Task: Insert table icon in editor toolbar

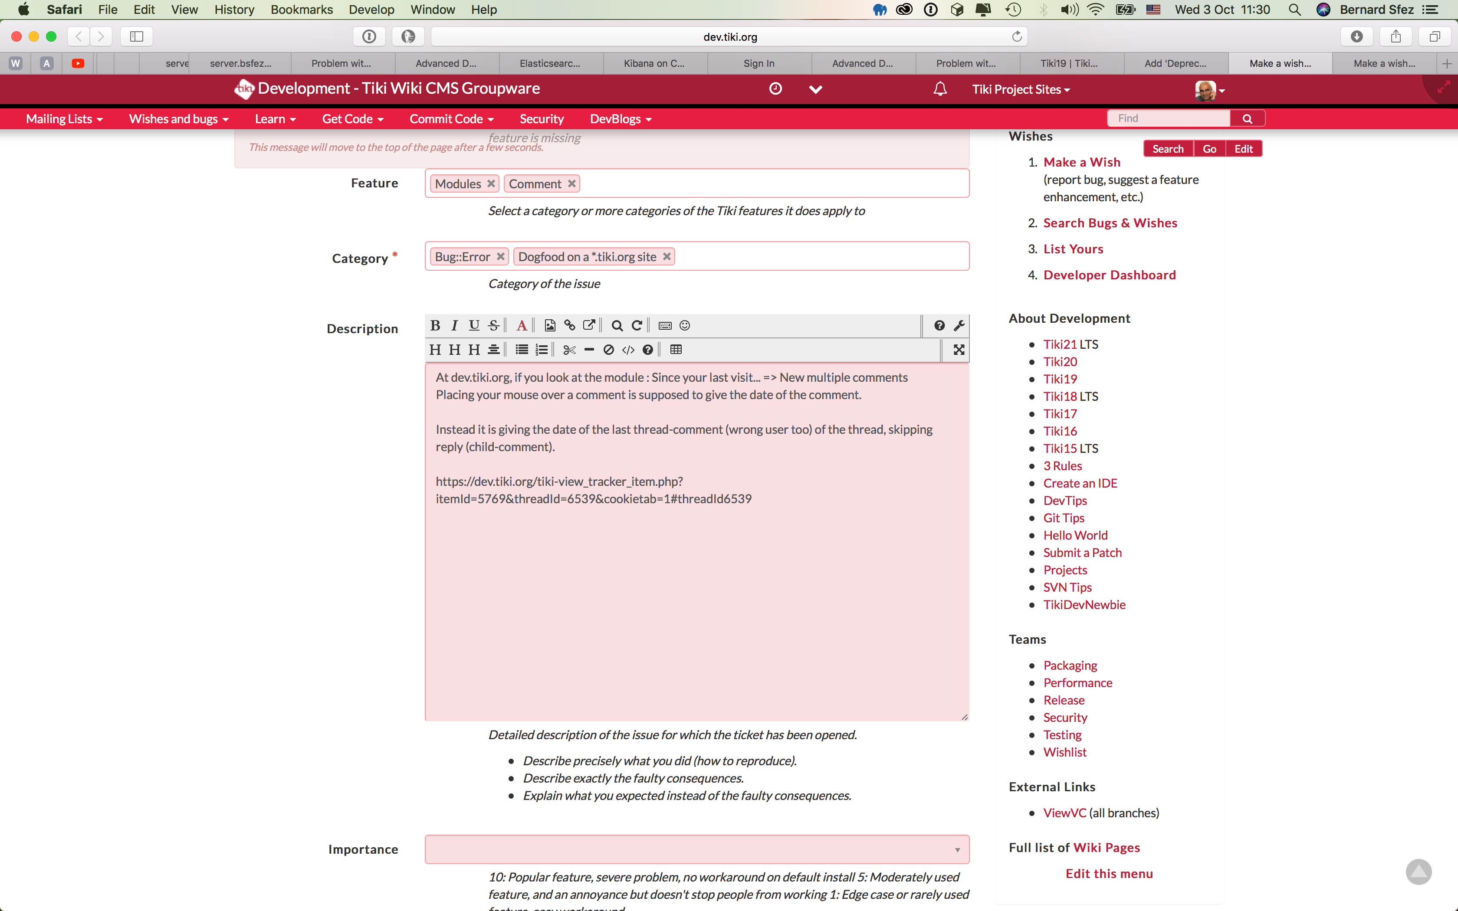Action: pos(676,350)
